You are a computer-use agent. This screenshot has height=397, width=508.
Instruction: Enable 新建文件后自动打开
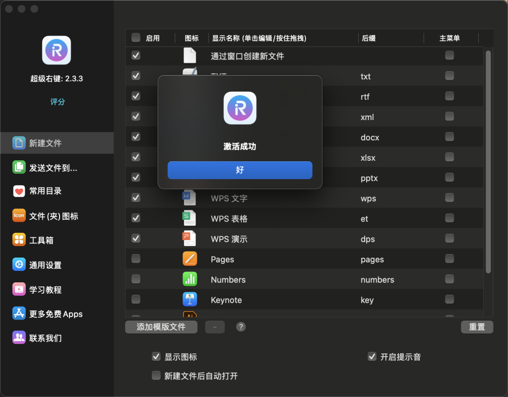pos(157,376)
